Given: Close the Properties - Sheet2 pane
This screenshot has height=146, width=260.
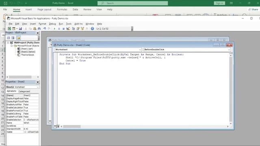Looking at the screenshot, I should [x=38, y=82].
